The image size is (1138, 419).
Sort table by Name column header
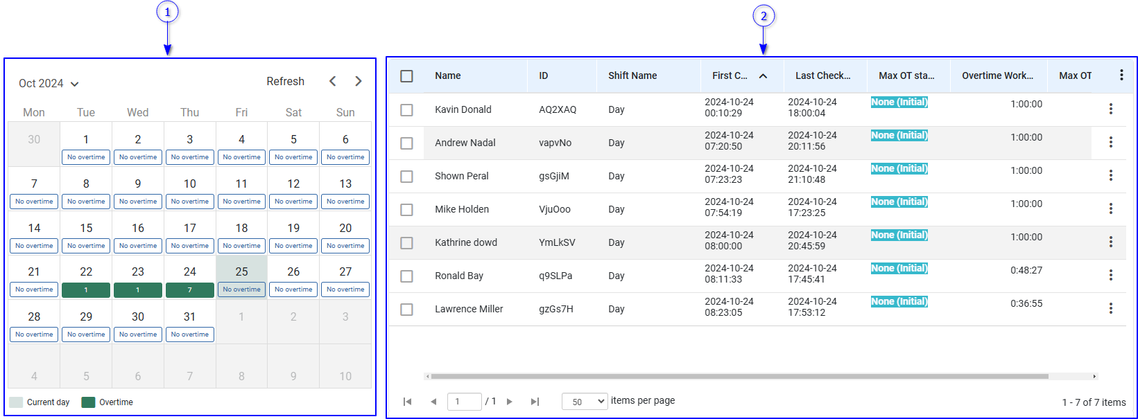tap(448, 76)
